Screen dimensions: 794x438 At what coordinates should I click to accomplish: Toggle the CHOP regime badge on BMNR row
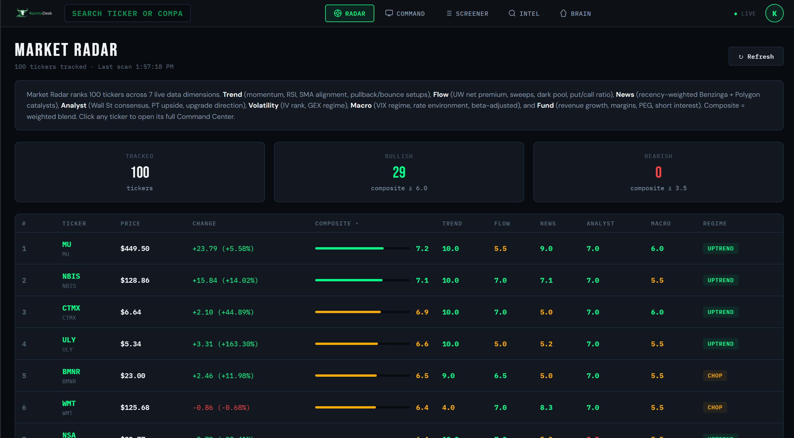(x=715, y=376)
